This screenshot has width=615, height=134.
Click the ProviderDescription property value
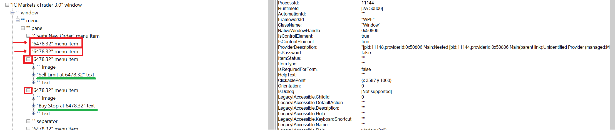(x=485, y=47)
